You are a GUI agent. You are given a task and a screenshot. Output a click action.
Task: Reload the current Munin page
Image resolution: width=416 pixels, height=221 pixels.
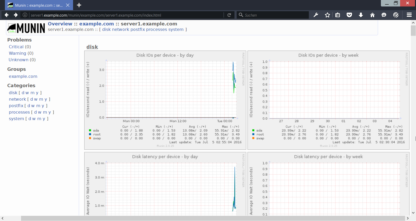[x=229, y=15]
